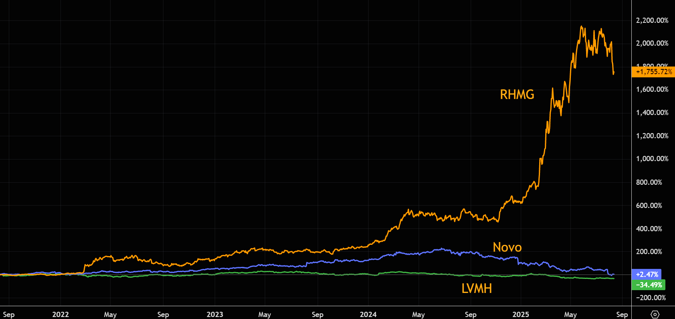Image resolution: width=675 pixels, height=319 pixels.
Task: Click 1,400.00% on the price scale
Action: [x=652, y=113]
